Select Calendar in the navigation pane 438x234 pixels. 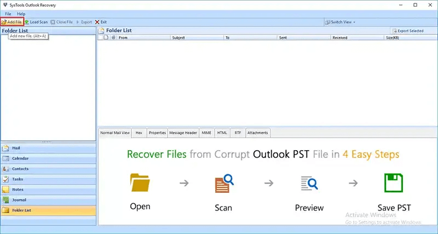tap(48, 158)
